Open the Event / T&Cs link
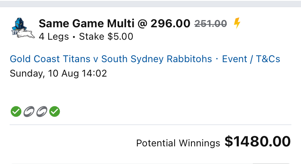Viewport: 301px width, 164px height. click(251, 59)
